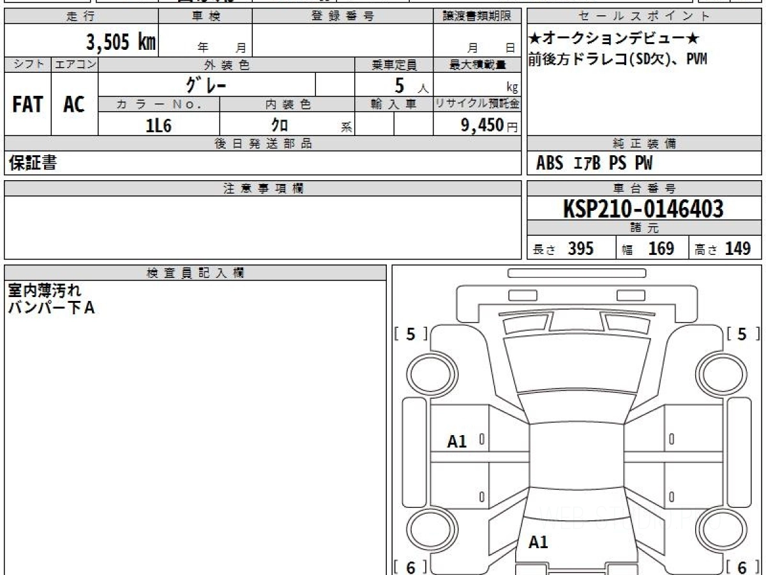The width and height of the screenshot is (766, 575).
Task: Click the 乗車定員 header
Action: point(394,65)
